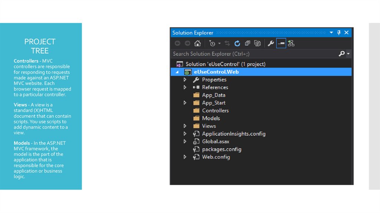380x213 pixels.
Task: Expand the Views folder
Action: (185, 126)
